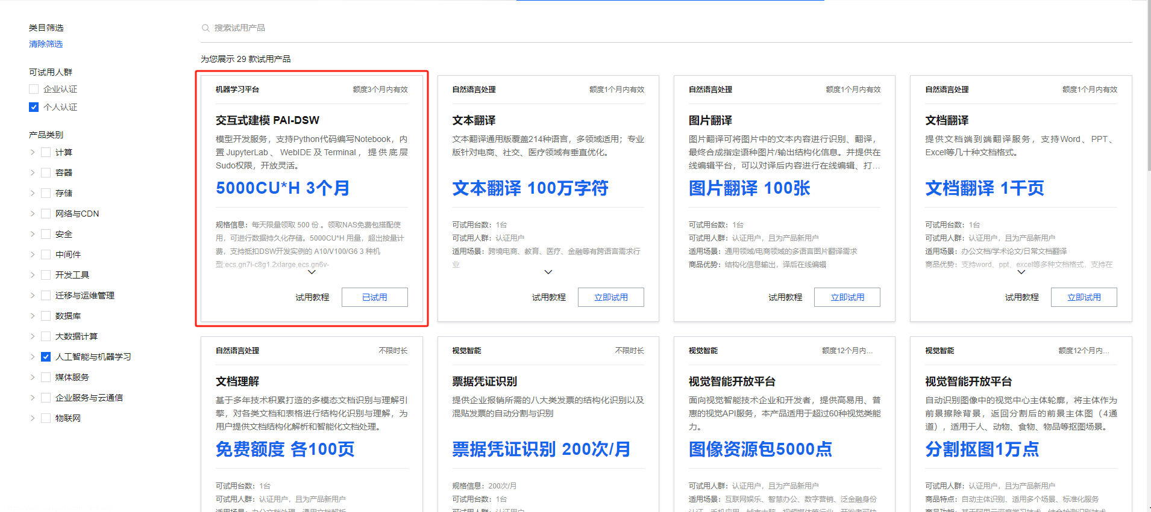The image size is (1151, 512).
Task: Expand the 开发工具 category chevron
Action: point(33,275)
